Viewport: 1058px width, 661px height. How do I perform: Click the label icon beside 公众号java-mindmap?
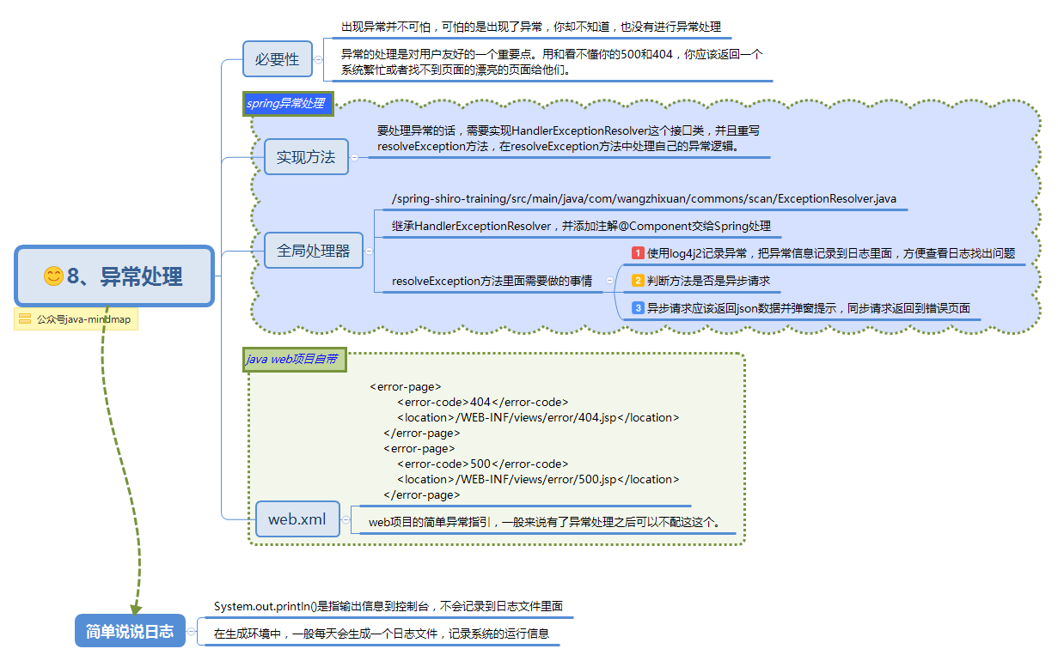click(x=25, y=319)
